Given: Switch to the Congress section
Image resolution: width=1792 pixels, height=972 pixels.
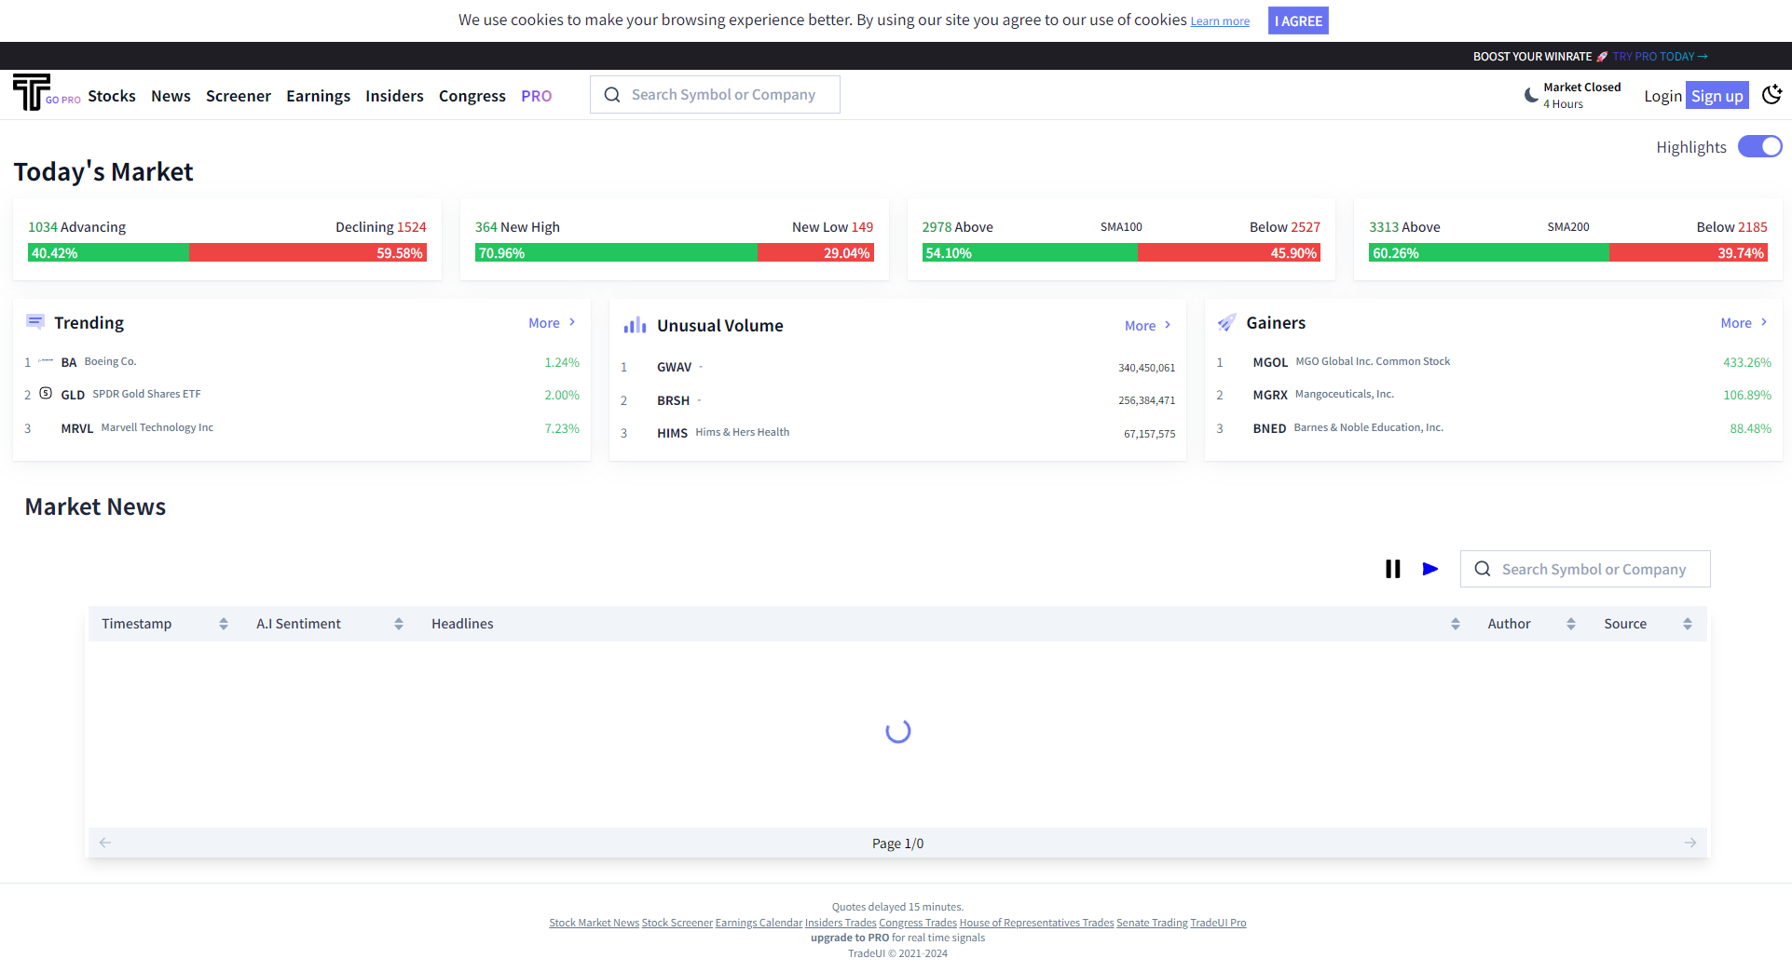Looking at the screenshot, I should [x=472, y=95].
